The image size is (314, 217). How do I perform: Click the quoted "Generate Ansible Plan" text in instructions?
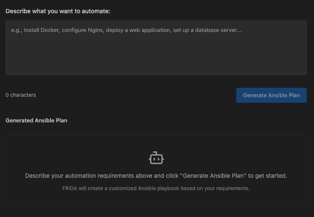pyautogui.click(x=213, y=176)
